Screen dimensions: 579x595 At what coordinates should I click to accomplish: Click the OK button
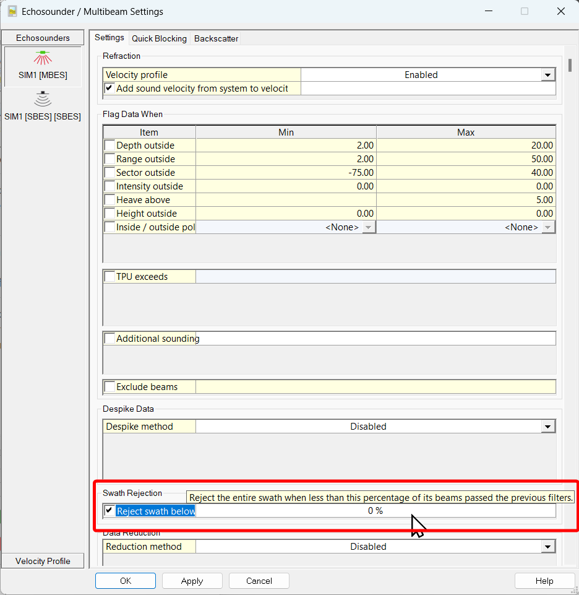tap(126, 581)
